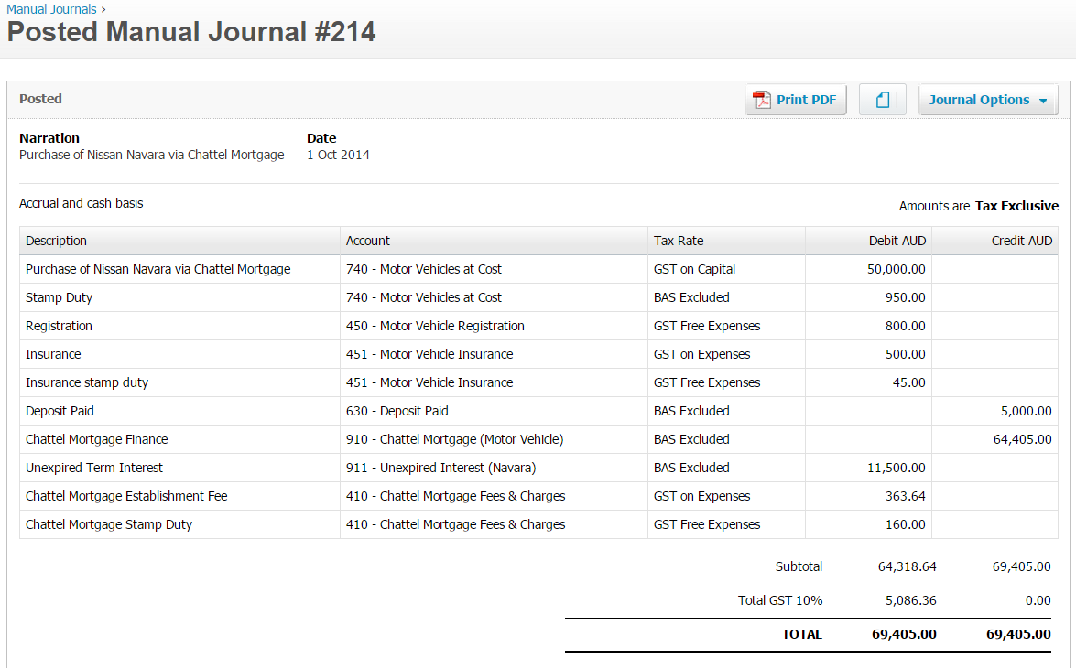This screenshot has width=1076, height=668.
Task: Select the Chattel Mortgage Establishment Fee row
Action: [126, 496]
